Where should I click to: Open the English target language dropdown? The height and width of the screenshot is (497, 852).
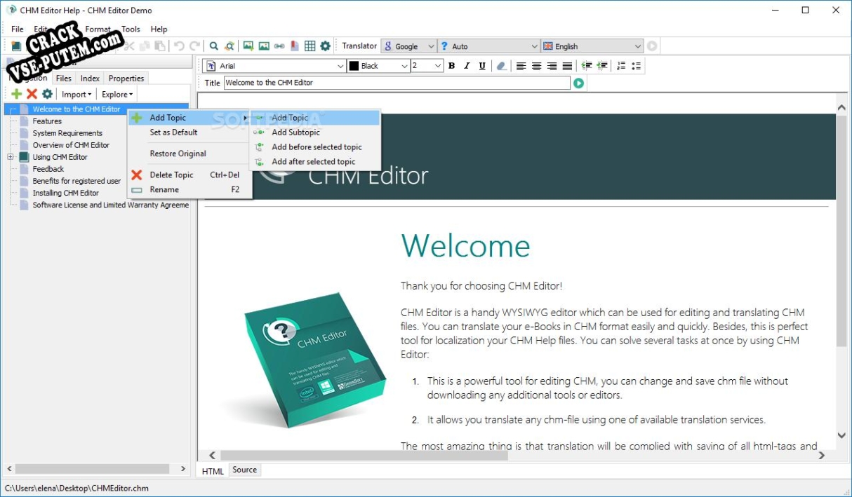pyautogui.click(x=592, y=46)
